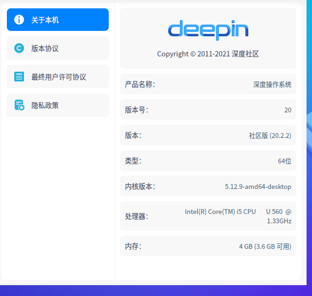Click the privacy policy icon beside 隐私政策
The image size is (312, 296).
coord(19,105)
